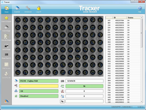The height and width of the screenshot is (110, 146).
Task: Open the Advanced settings tab
Action: point(28,9)
